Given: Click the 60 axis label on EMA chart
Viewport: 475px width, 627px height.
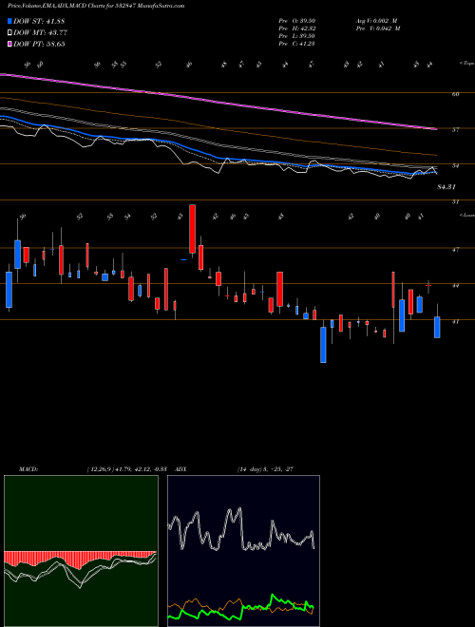Looking at the screenshot, I should click(x=455, y=94).
